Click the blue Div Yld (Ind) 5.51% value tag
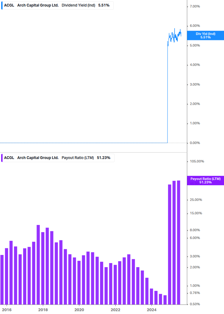 (206, 35)
